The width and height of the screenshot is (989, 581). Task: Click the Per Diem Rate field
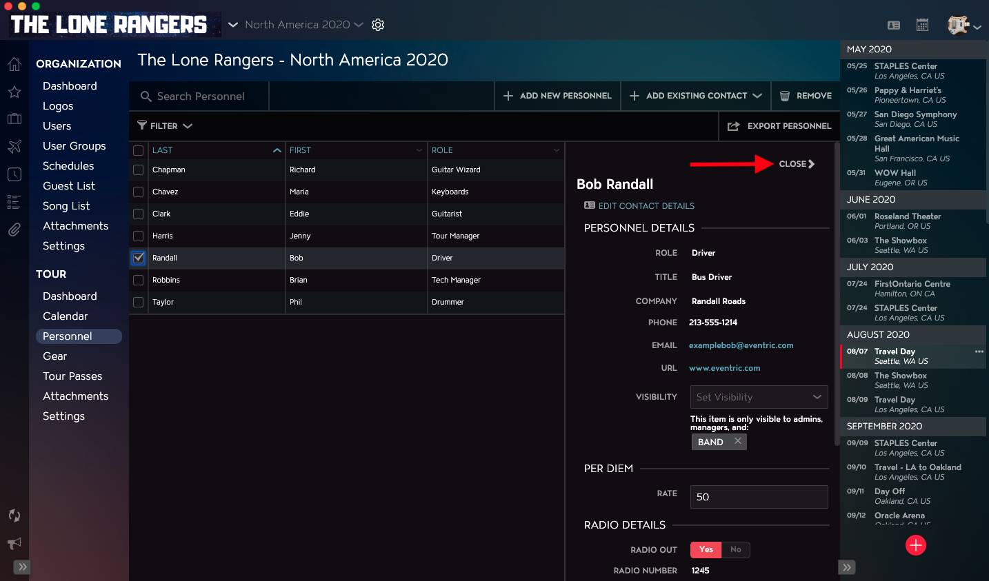click(759, 497)
